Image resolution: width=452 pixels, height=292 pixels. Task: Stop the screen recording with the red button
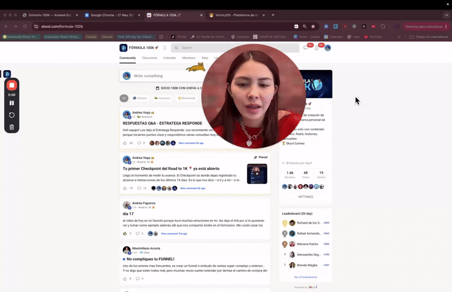(12, 85)
